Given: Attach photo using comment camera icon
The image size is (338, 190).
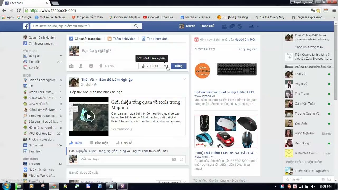Looking at the screenshot, I should (x=174, y=159).
